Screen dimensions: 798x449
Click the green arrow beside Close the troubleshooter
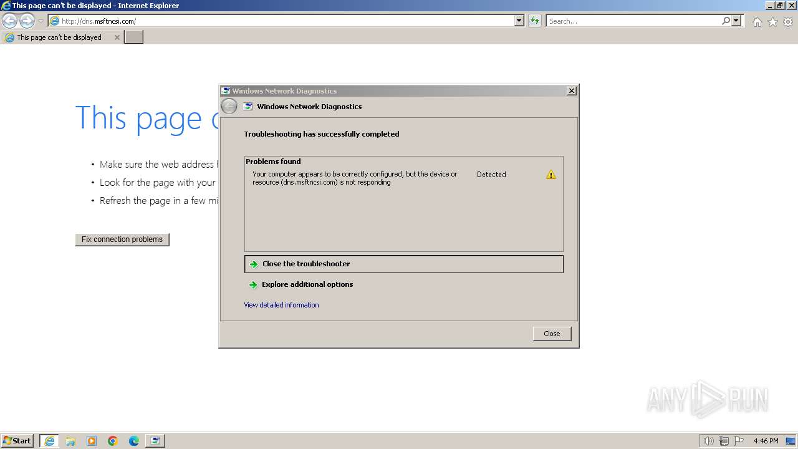(x=253, y=264)
